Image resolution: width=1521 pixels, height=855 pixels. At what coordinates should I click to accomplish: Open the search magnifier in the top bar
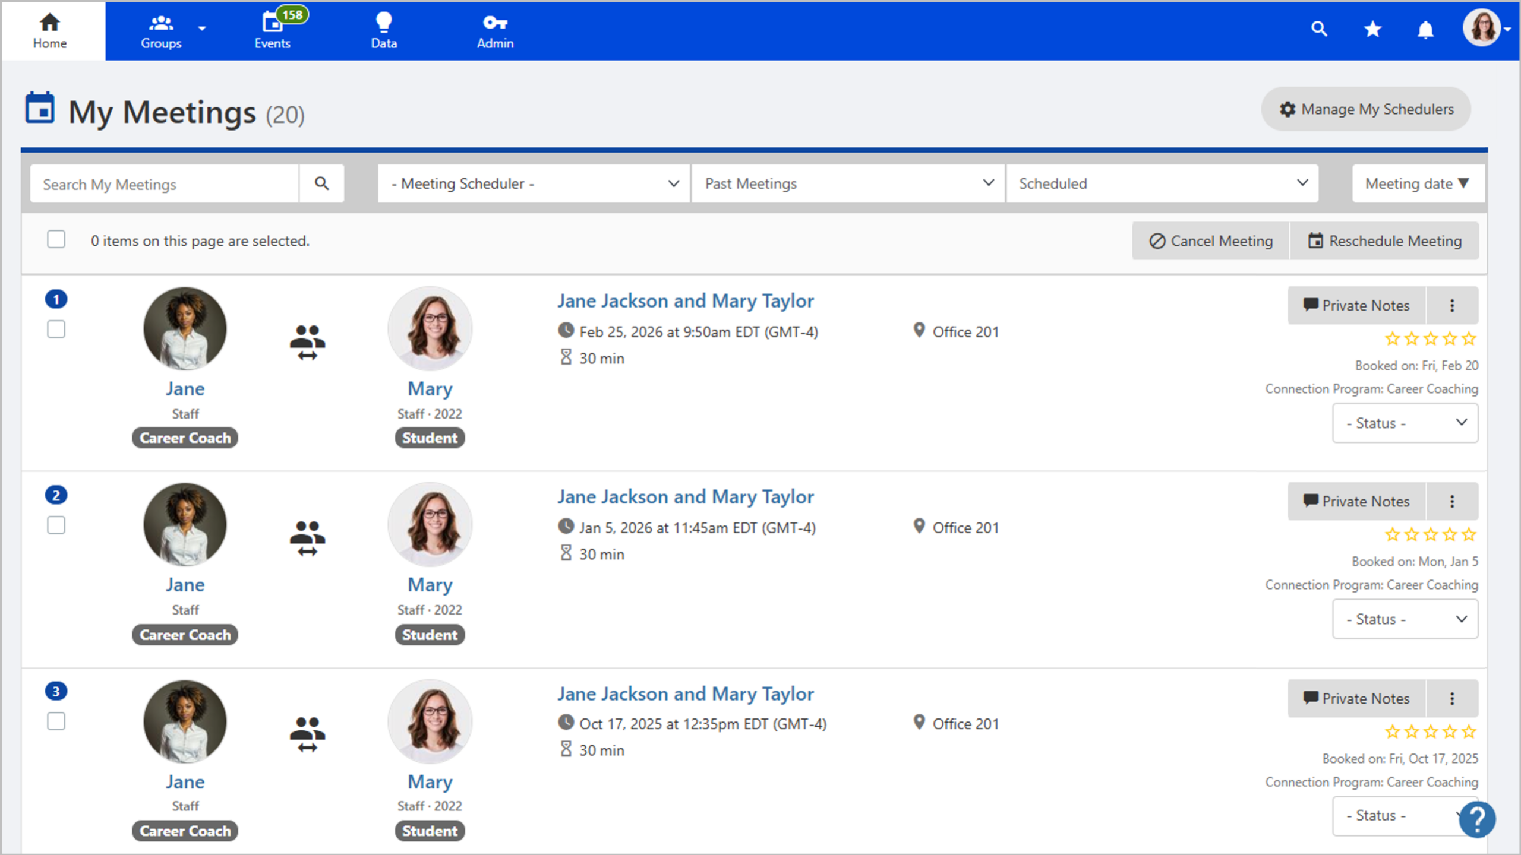coord(1319,28)
